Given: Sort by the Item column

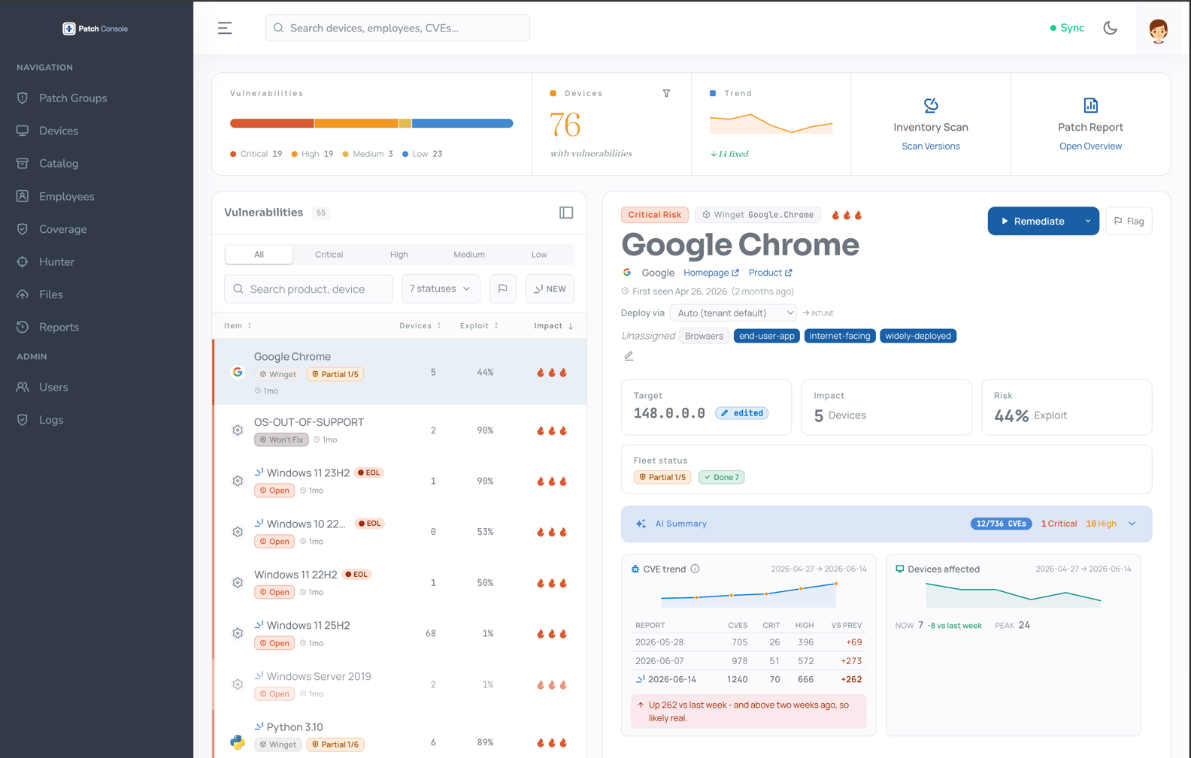Looking at the screenshot, I should tap(238, 326).
